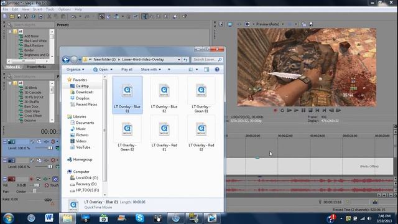The height and width of the screenshot is (224, 398).
Task: Click the Windows Start orb
Action: click(8, 218)
